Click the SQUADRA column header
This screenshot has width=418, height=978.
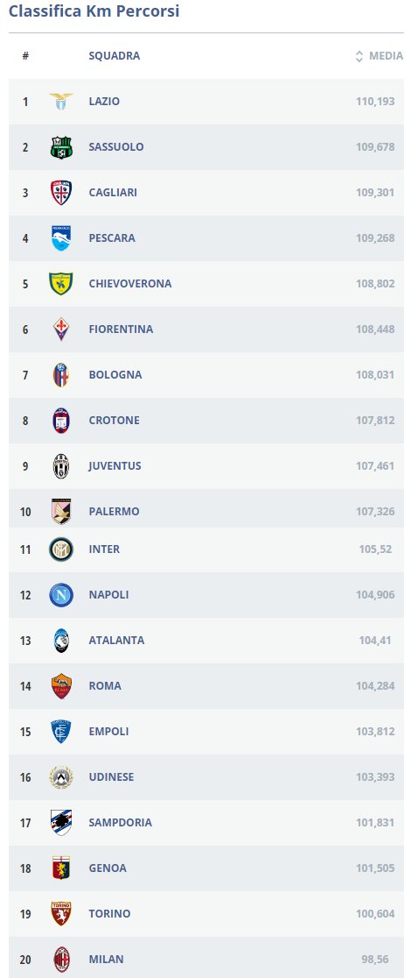coord(115,56)
